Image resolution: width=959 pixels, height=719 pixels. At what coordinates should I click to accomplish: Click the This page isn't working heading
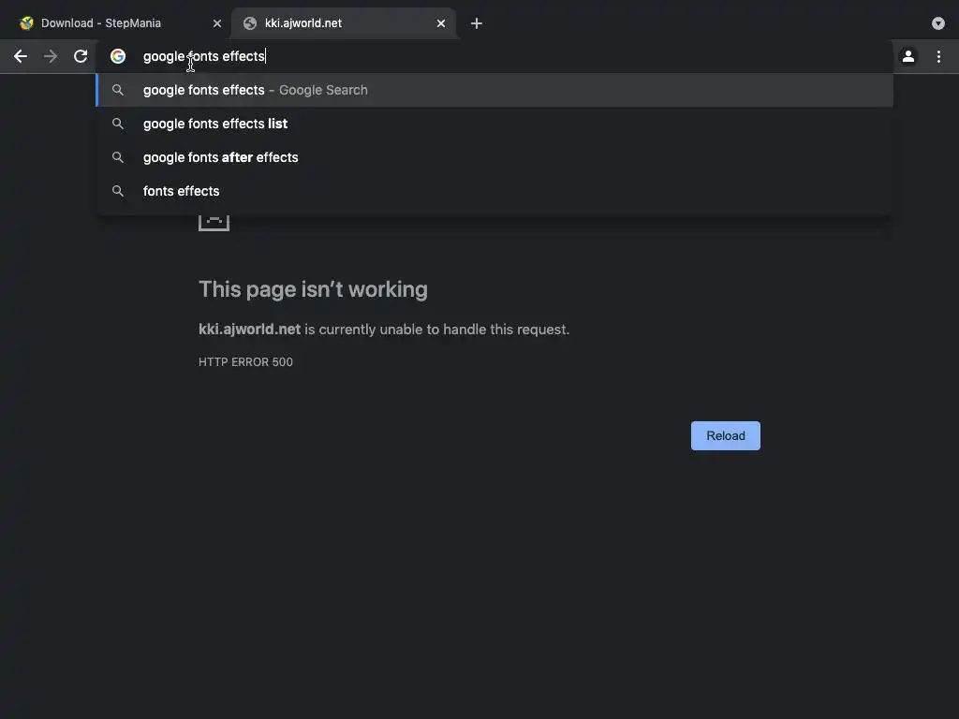pyautogui.click(x=313, y=289)
